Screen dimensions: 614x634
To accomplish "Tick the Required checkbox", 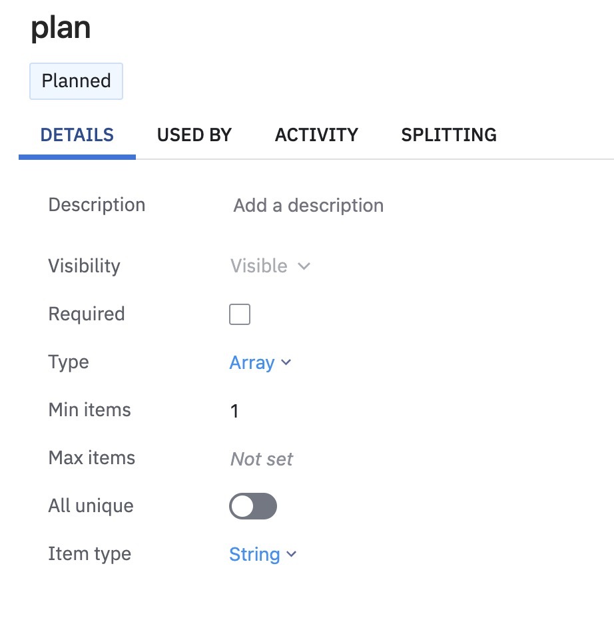I will (x=240, y=314).
